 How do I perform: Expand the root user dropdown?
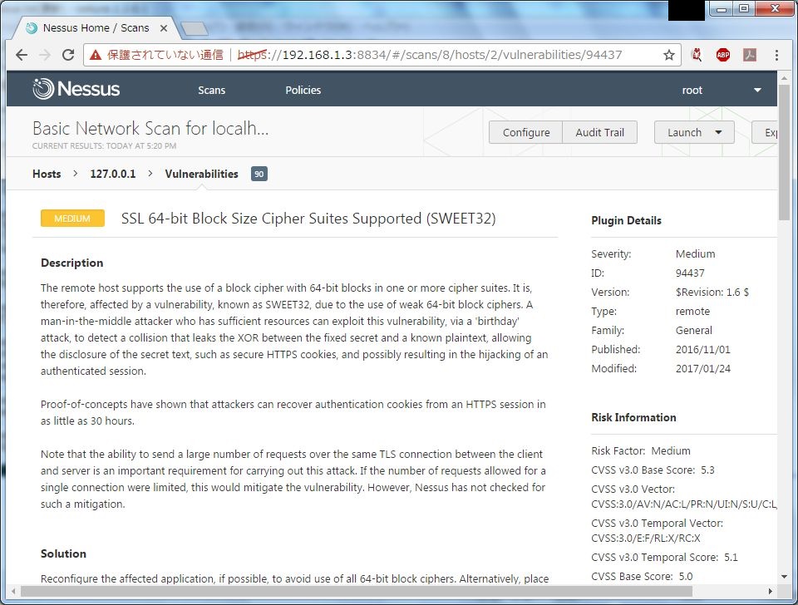click(757, 90)
